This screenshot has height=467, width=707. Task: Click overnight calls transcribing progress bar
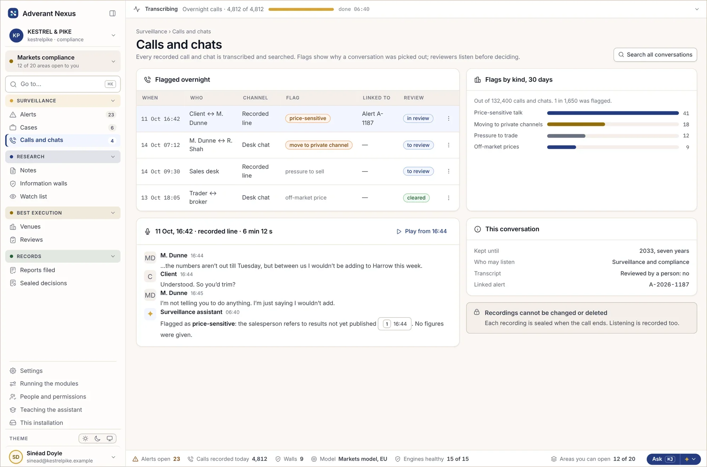click(301, 9)
